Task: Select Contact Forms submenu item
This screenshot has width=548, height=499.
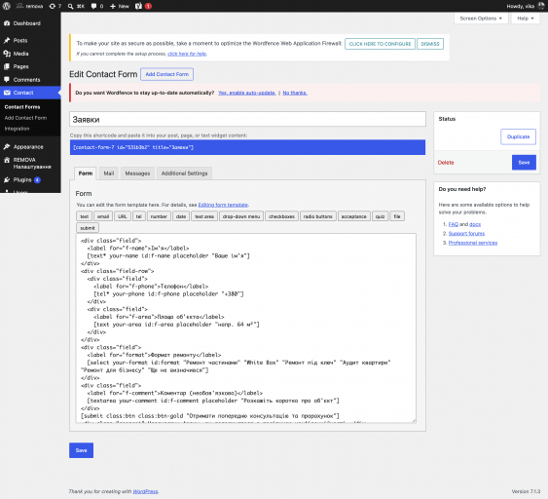Action: click(x=22, y=107)
